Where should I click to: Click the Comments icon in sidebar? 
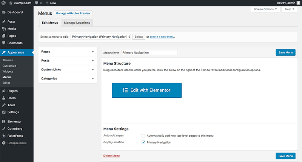pyautogui.click(x=4, y=43)
